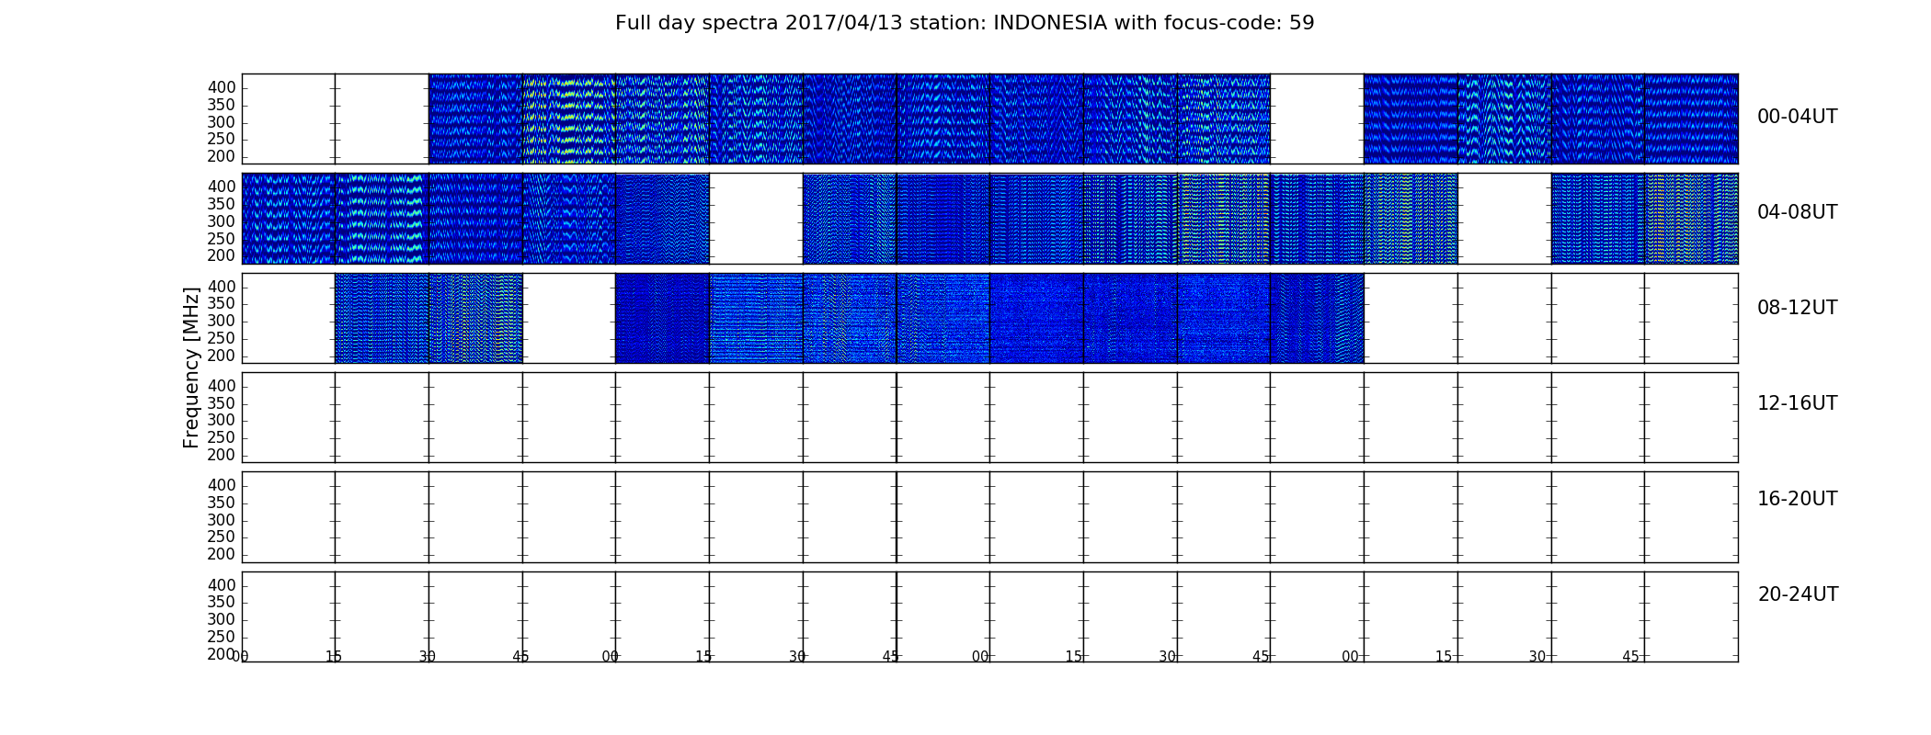Select the "04-08UT" row label
The height and width of the screenshot is (735, 1931).
[x=1797, y=212]
